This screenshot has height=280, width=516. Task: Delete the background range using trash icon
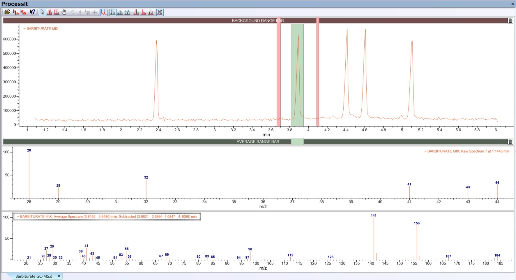click(x=510, y=21)
